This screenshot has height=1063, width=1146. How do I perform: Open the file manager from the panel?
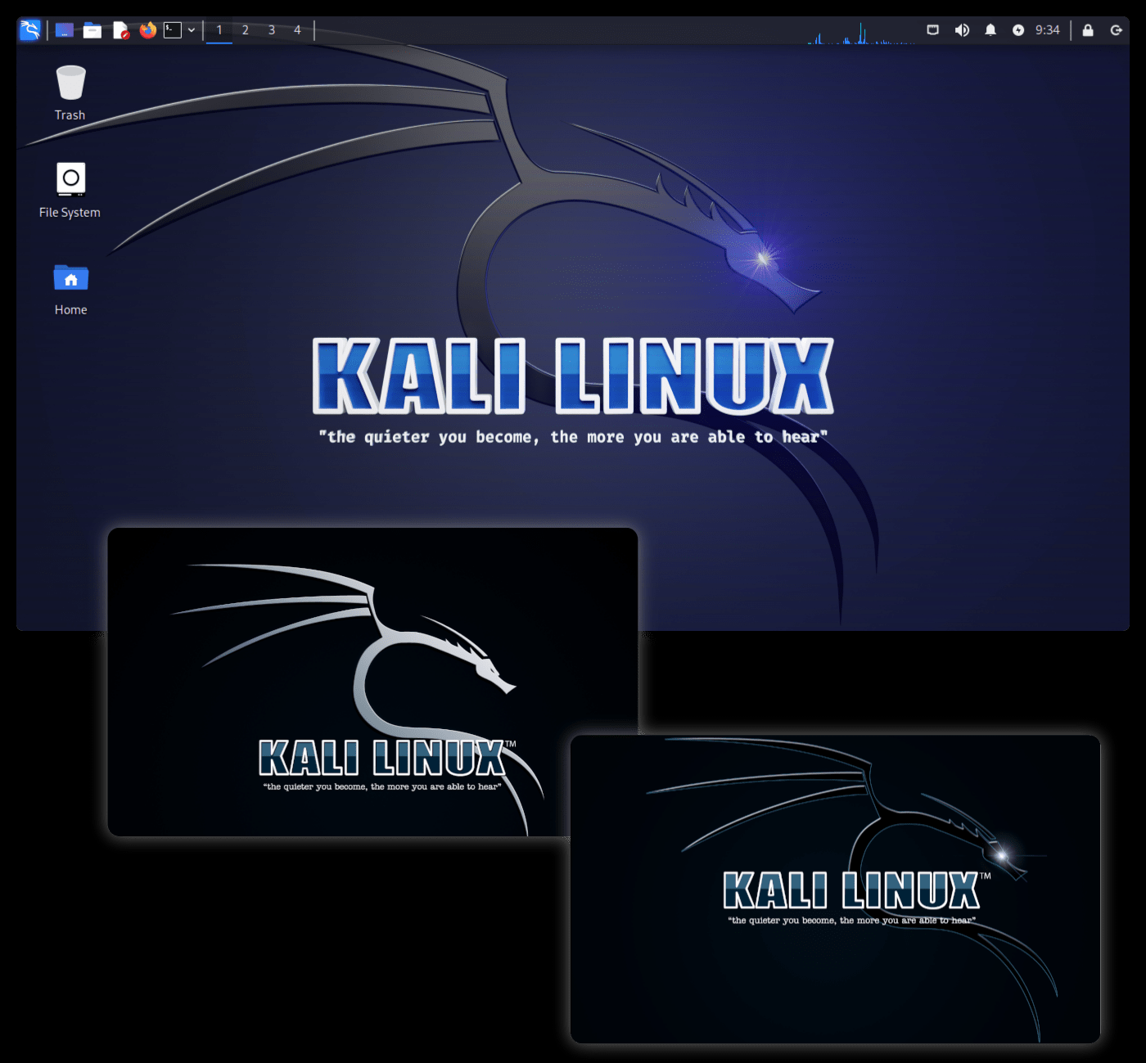coord(92,29)
